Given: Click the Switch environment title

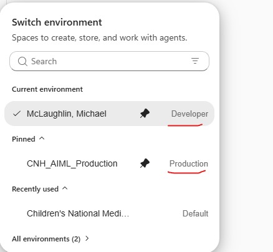Looking at the screenshot, I should 57,22.
